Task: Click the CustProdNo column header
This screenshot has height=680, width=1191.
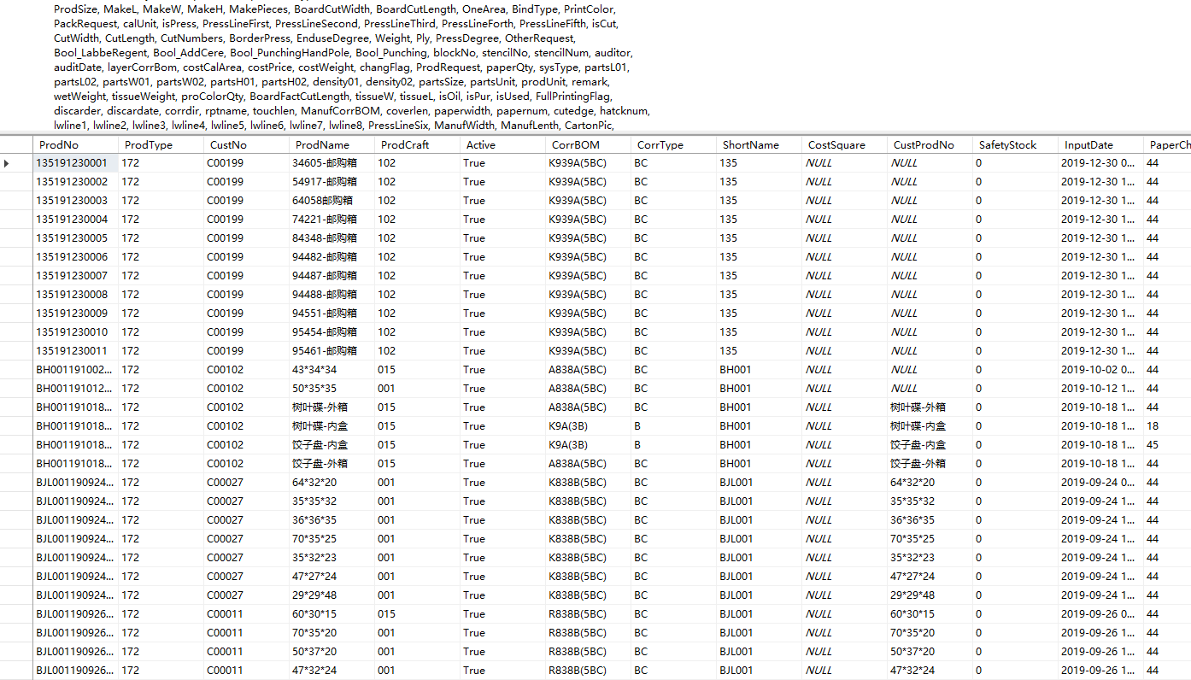Action: pos(930,144)
